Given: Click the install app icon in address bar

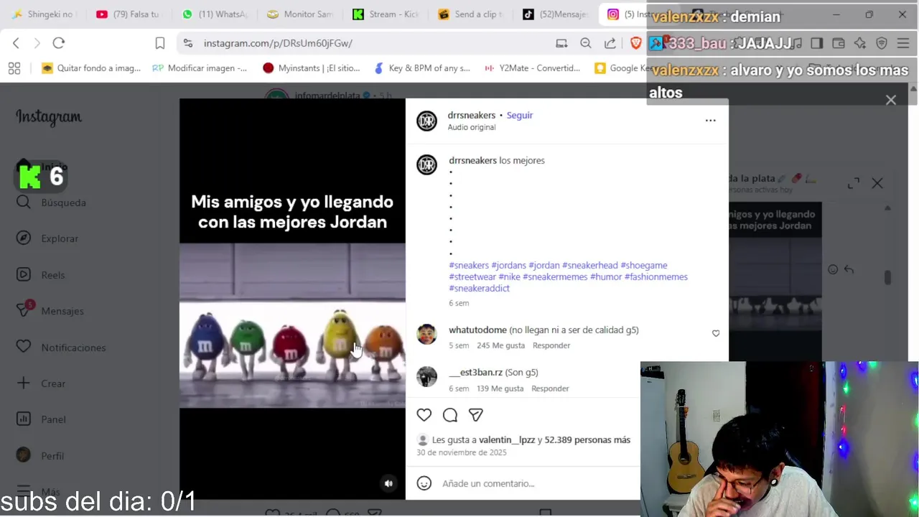Looking at the screenshot, I should point(561,43).
